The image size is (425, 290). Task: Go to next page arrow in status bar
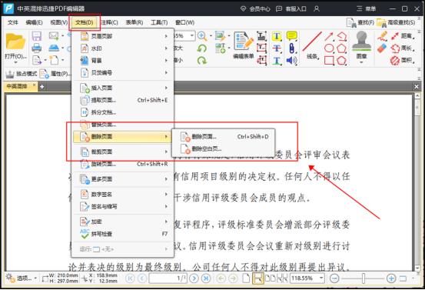coord(194,278)
